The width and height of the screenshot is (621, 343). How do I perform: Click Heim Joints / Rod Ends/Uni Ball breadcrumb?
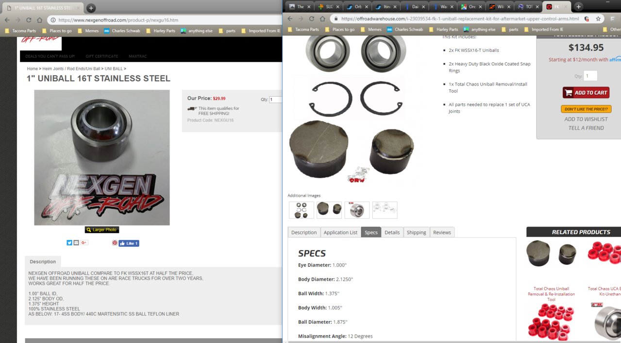71,69
